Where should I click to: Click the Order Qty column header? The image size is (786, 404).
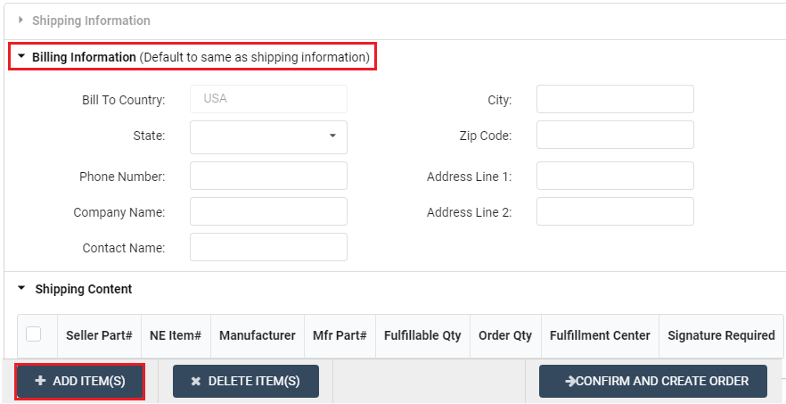[x=504, y=335]
